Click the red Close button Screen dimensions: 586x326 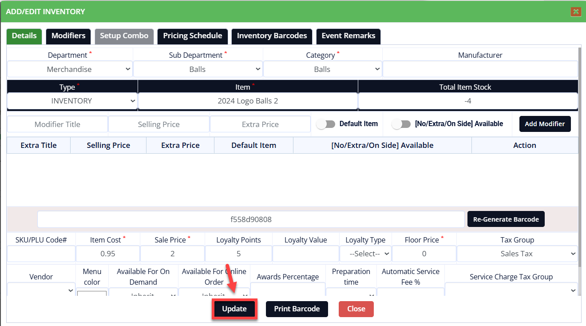(x=356, y=309)
